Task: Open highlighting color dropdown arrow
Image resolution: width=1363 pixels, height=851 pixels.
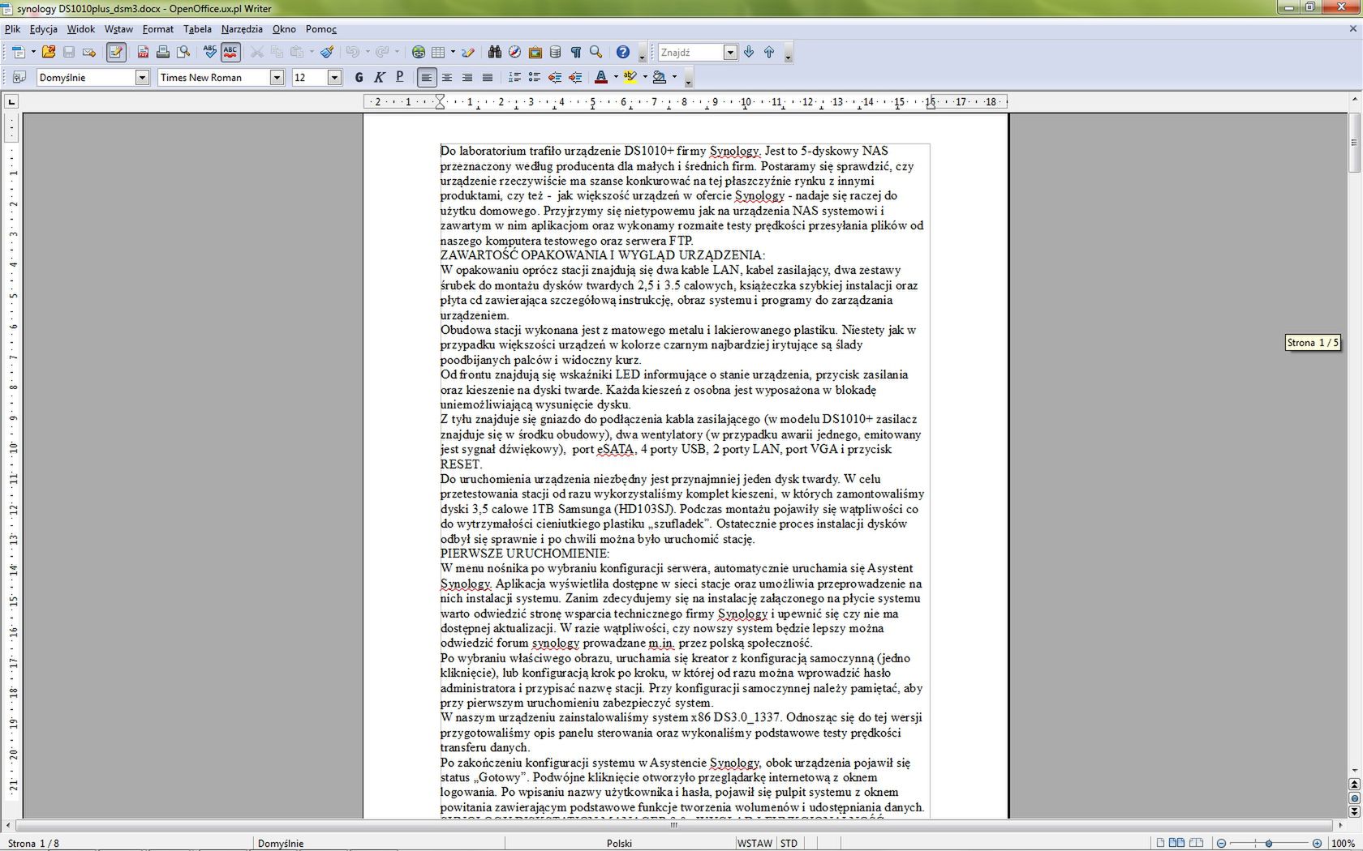Action: 645,77
